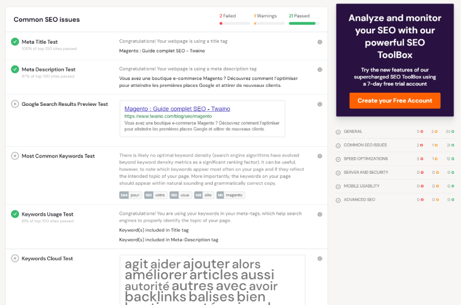The image size is (461, 305).
Task: Click the 'votre' keyword tag
Action: tap(156, 195)
